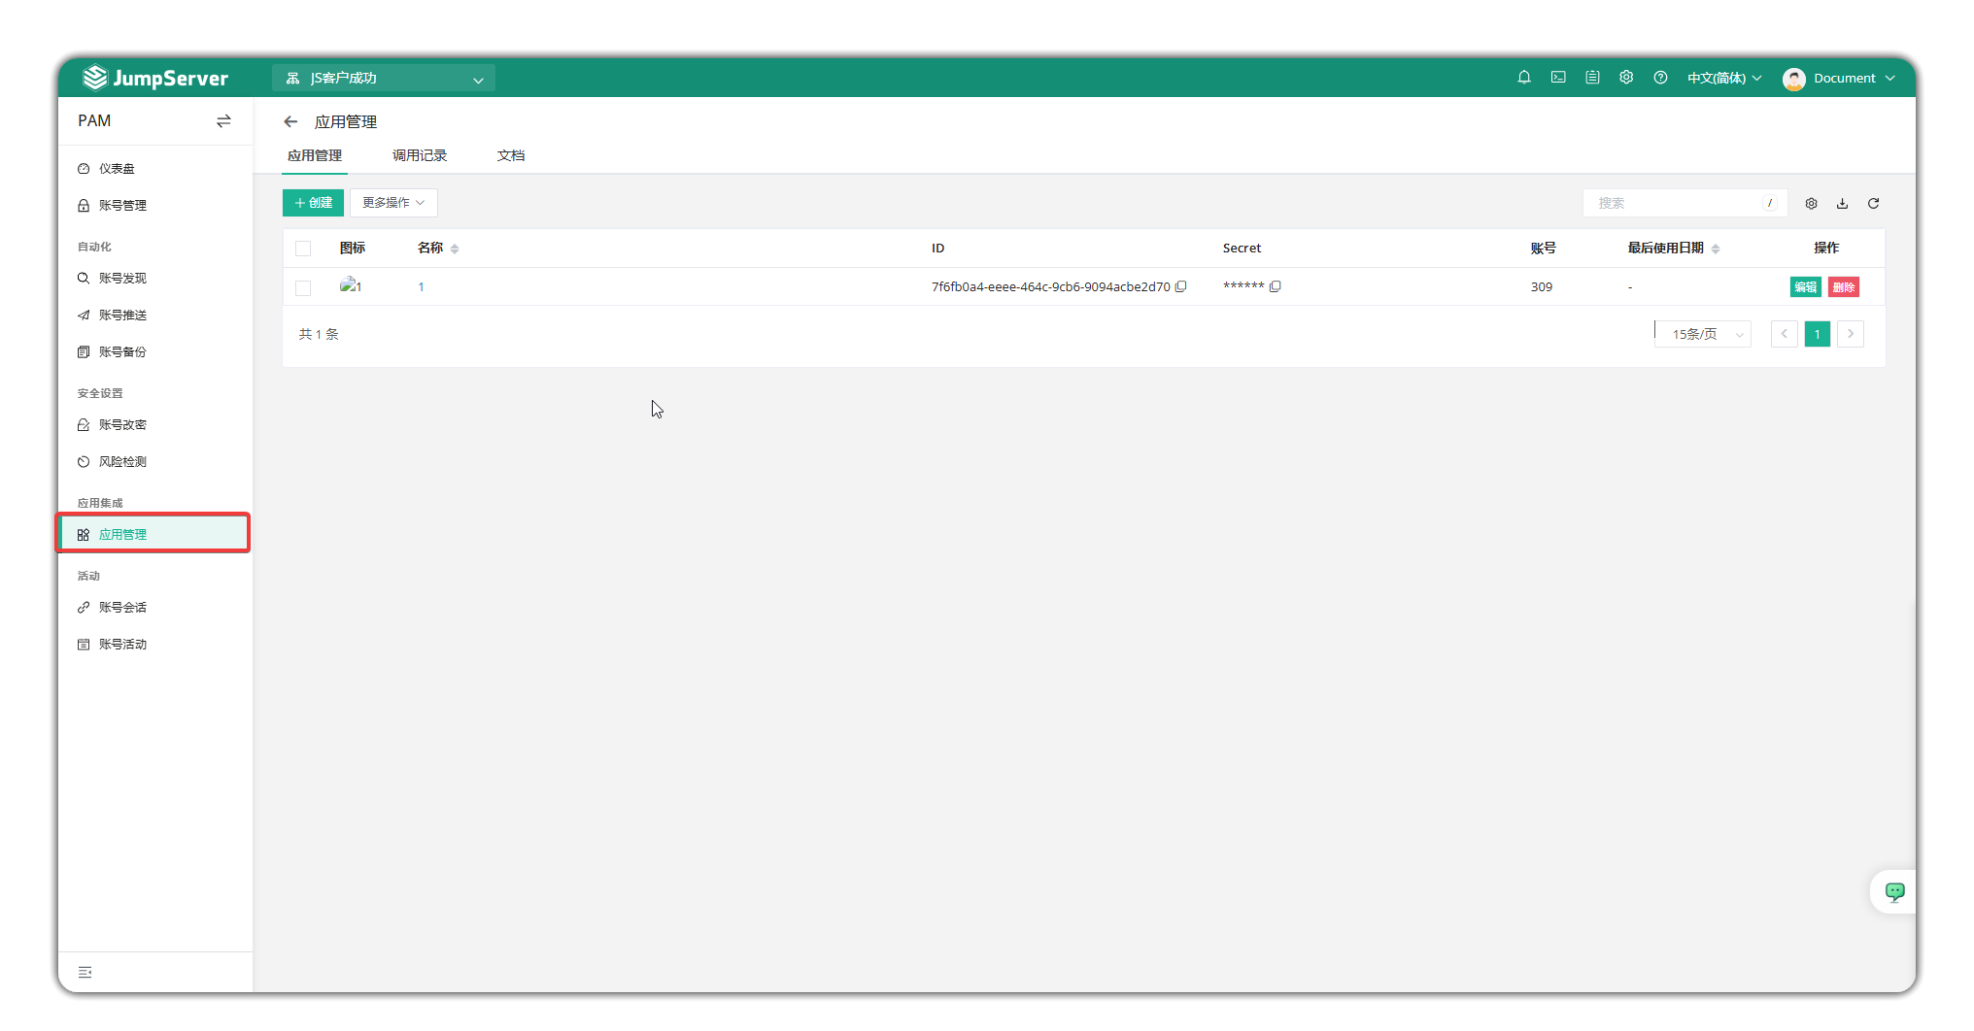Viewport: 1974px width, 1031px height.
Task: Click the 创建 button
Action: tap(313, 203)
